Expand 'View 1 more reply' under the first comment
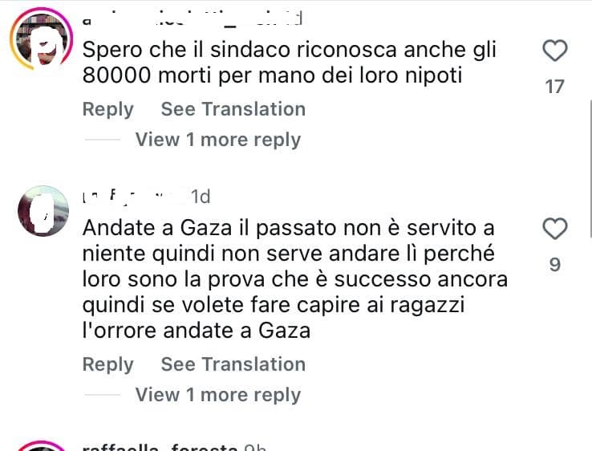Screen dimensions: 592x451 (x=218, y=140)
